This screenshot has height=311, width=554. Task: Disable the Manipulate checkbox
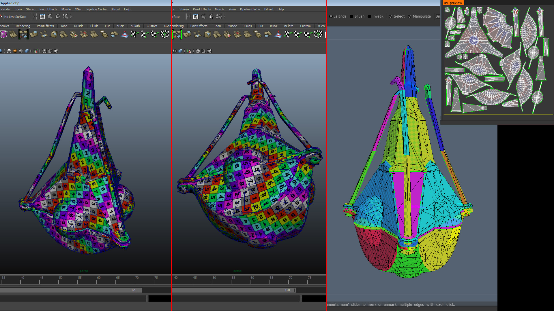click(409, 16)
